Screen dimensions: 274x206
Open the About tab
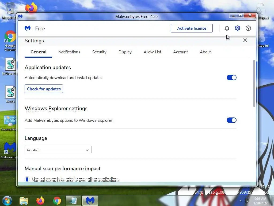point(205,52)
